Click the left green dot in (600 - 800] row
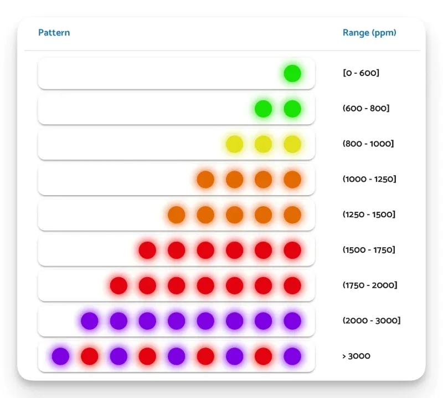The height and width of the screenshot is (398, 443). point(263,109)
